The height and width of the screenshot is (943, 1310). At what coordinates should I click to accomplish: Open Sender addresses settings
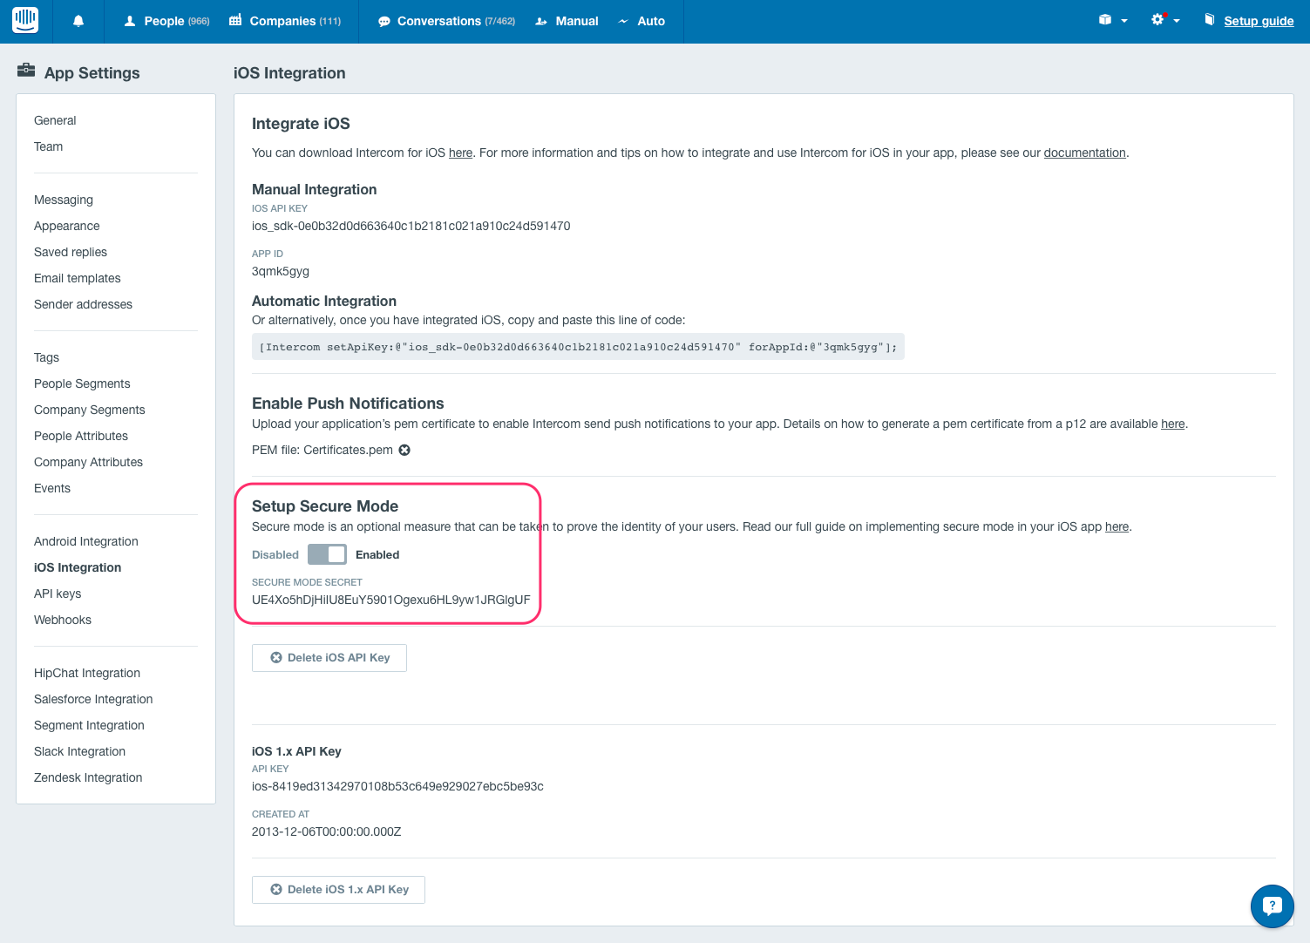(83, 304)
